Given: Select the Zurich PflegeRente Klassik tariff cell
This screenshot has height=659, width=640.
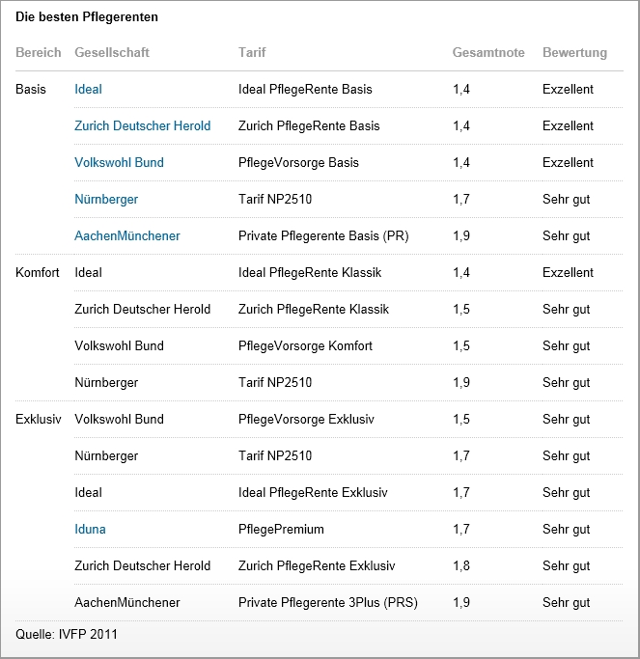Looking at the screenshot, I should click(x=314, y=309).
